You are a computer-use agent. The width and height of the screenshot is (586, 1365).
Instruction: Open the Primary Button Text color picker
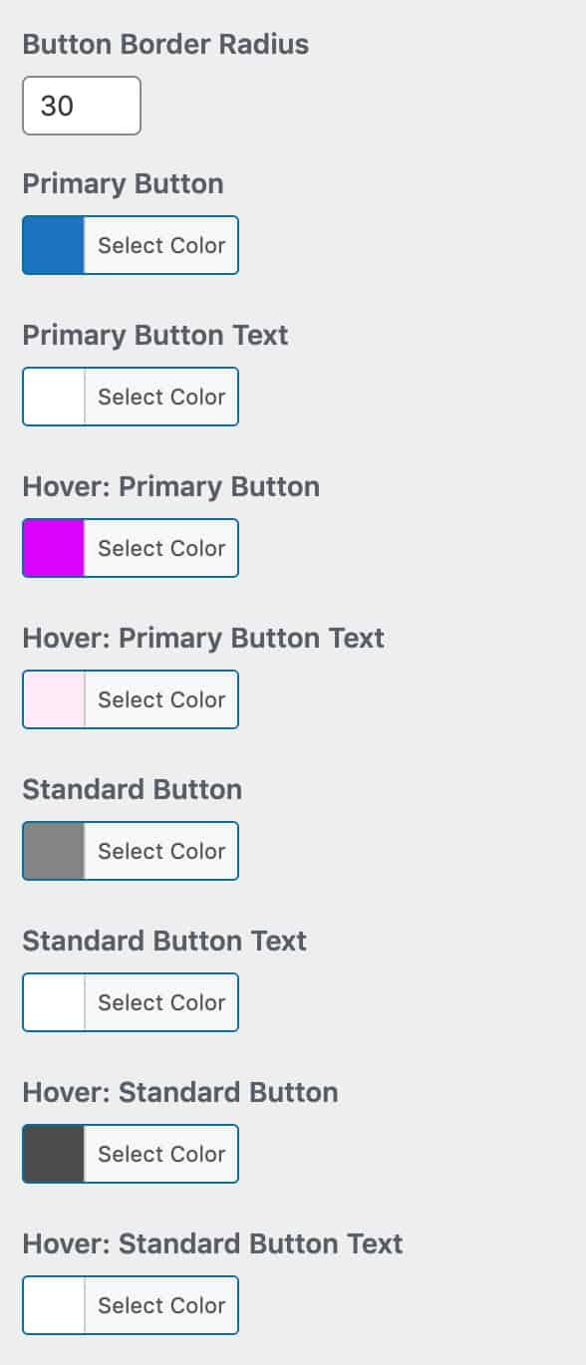160,396
